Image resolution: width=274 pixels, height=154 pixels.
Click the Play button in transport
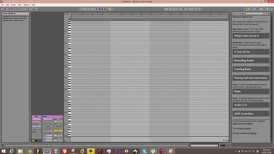[x=97, y=9]
